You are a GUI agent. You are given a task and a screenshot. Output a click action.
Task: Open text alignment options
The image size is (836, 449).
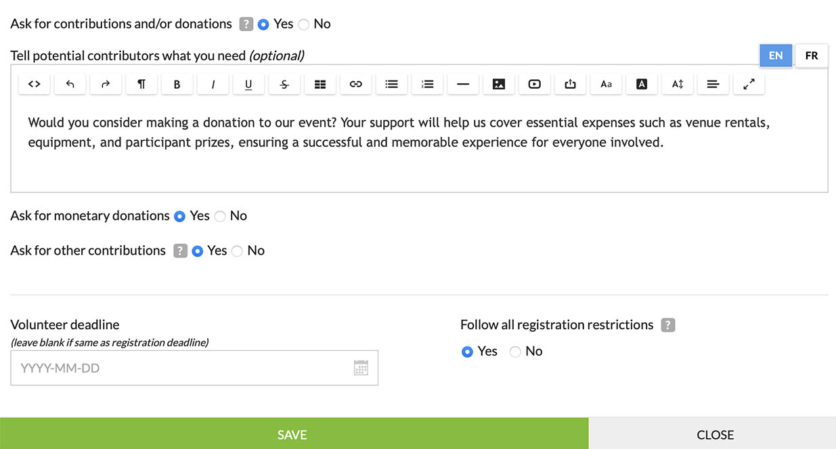[x=713, y=84]
